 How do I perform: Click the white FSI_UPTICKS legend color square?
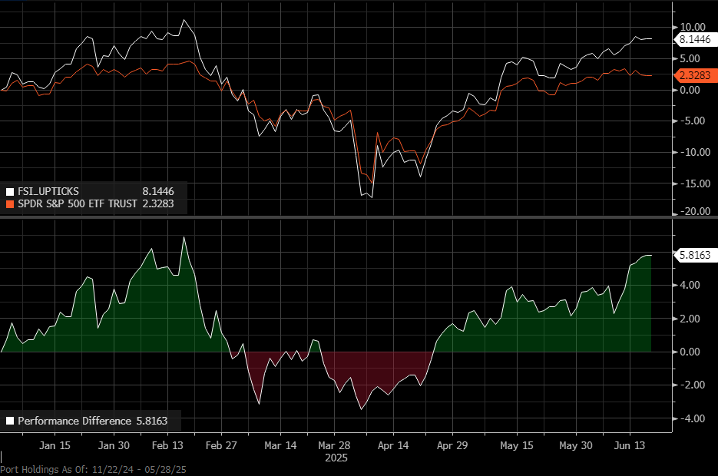10,191
